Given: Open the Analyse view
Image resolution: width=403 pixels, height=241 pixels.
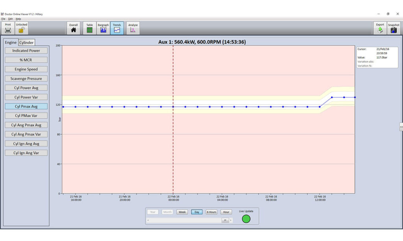Looking at the screenshot, I should pyautogui.click(x=133, y=27).
